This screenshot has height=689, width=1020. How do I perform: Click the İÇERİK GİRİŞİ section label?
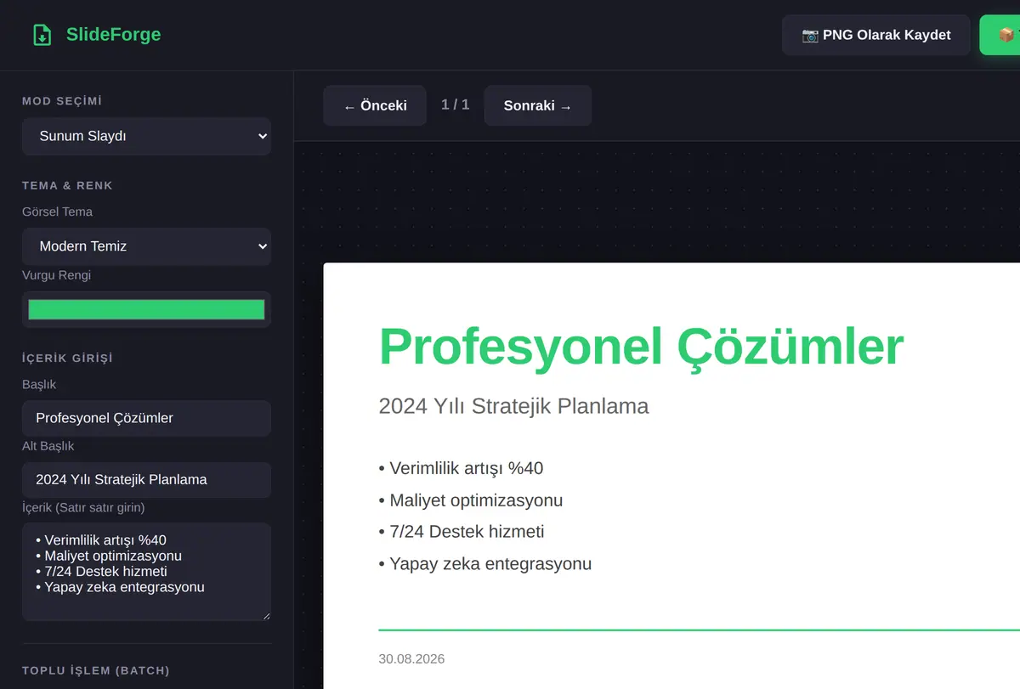67,358
